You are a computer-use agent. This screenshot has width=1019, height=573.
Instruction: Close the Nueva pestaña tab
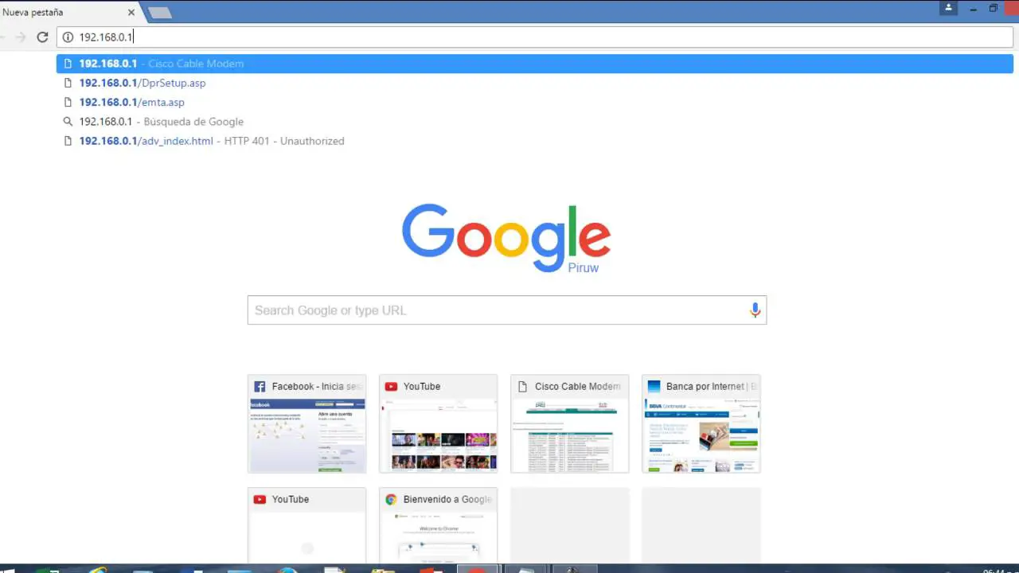pos(131,13)
